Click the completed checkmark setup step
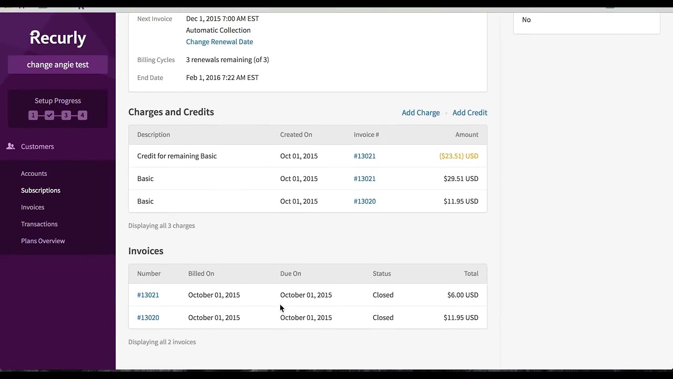The width and height of the screenshot is (673, 379). coord(49,115)
